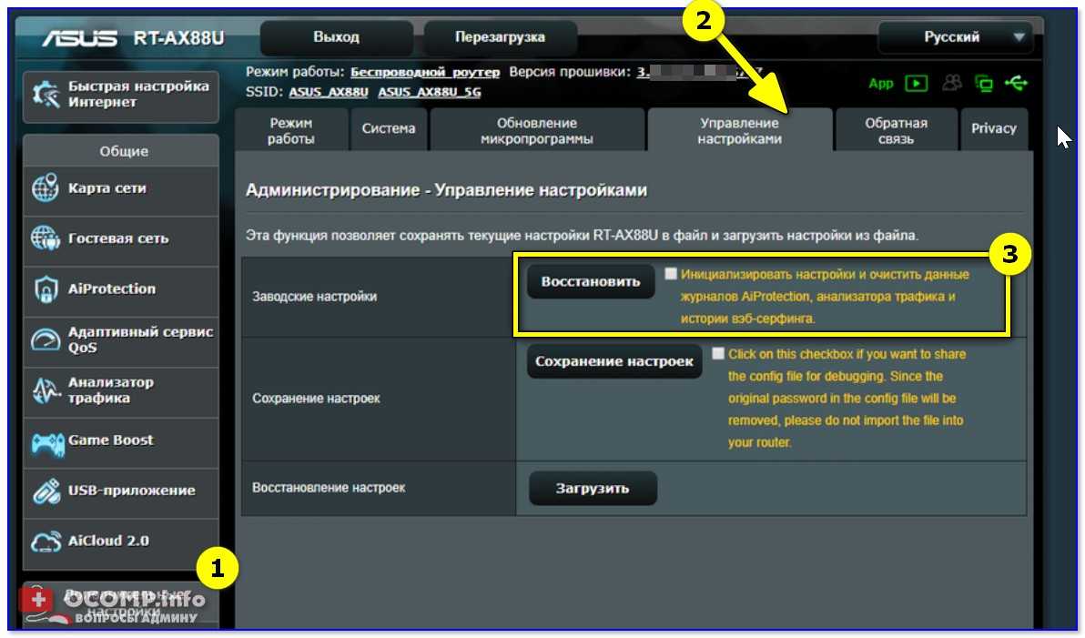Screen dimensions: 1085x638
Task: Click the Восстановление настроек row label
Action: 329,488
